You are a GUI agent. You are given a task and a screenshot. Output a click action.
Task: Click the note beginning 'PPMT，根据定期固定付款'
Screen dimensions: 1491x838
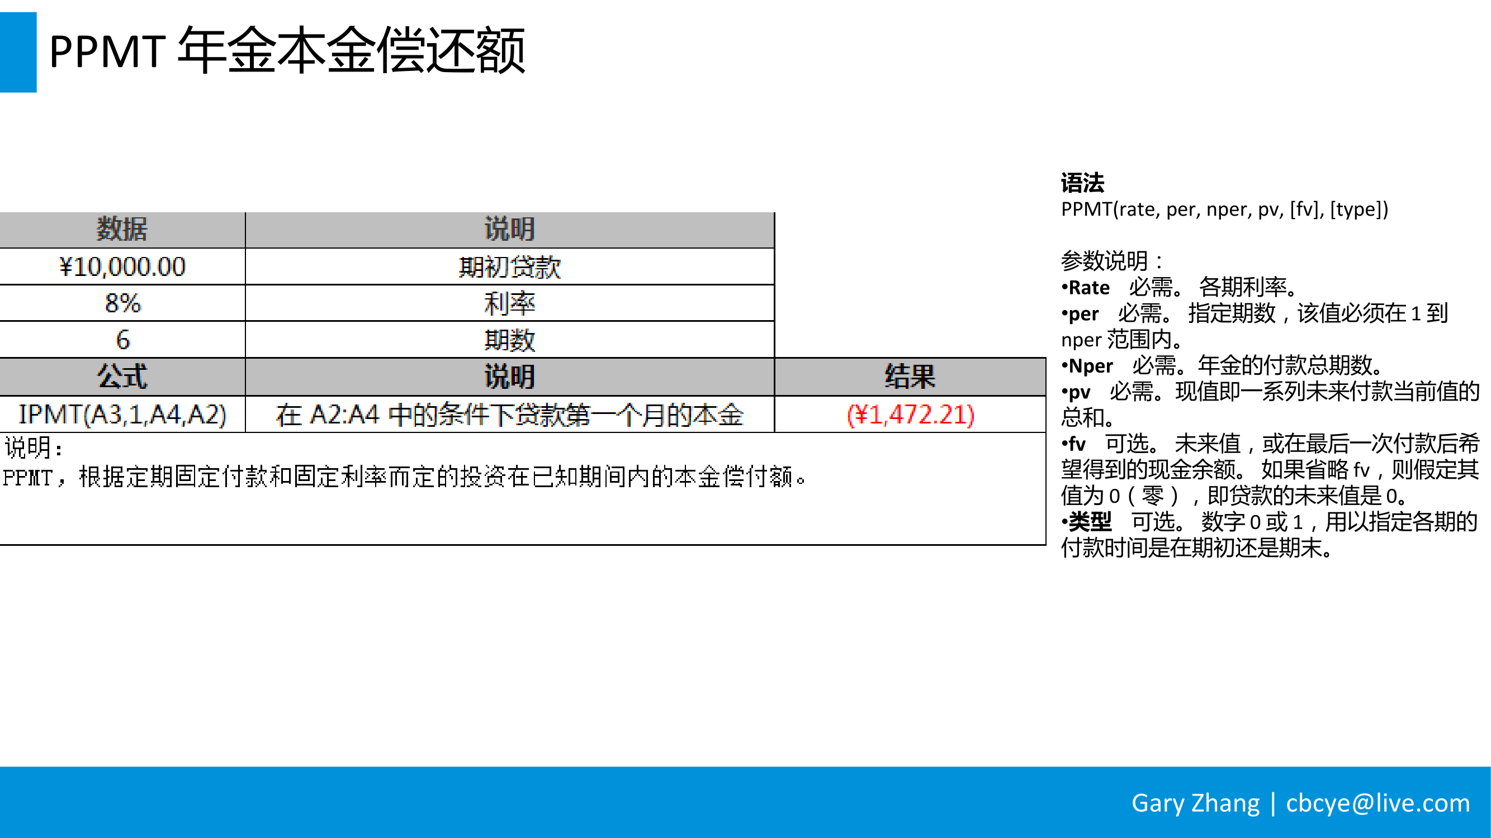pos(404,477)
